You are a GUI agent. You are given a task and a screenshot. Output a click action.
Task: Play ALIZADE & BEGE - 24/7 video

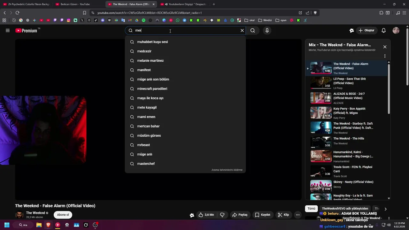pyautogui.click(x=346, y=98)
